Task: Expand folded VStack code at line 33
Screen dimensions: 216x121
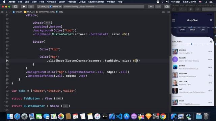Action: coord(48,23)
